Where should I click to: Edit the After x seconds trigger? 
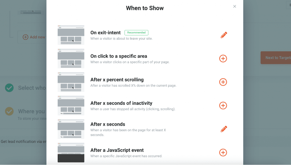pos(224,129)
